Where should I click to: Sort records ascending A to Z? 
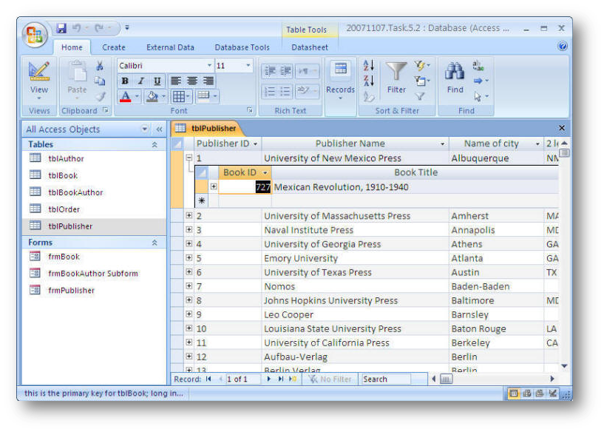(369, 66)
